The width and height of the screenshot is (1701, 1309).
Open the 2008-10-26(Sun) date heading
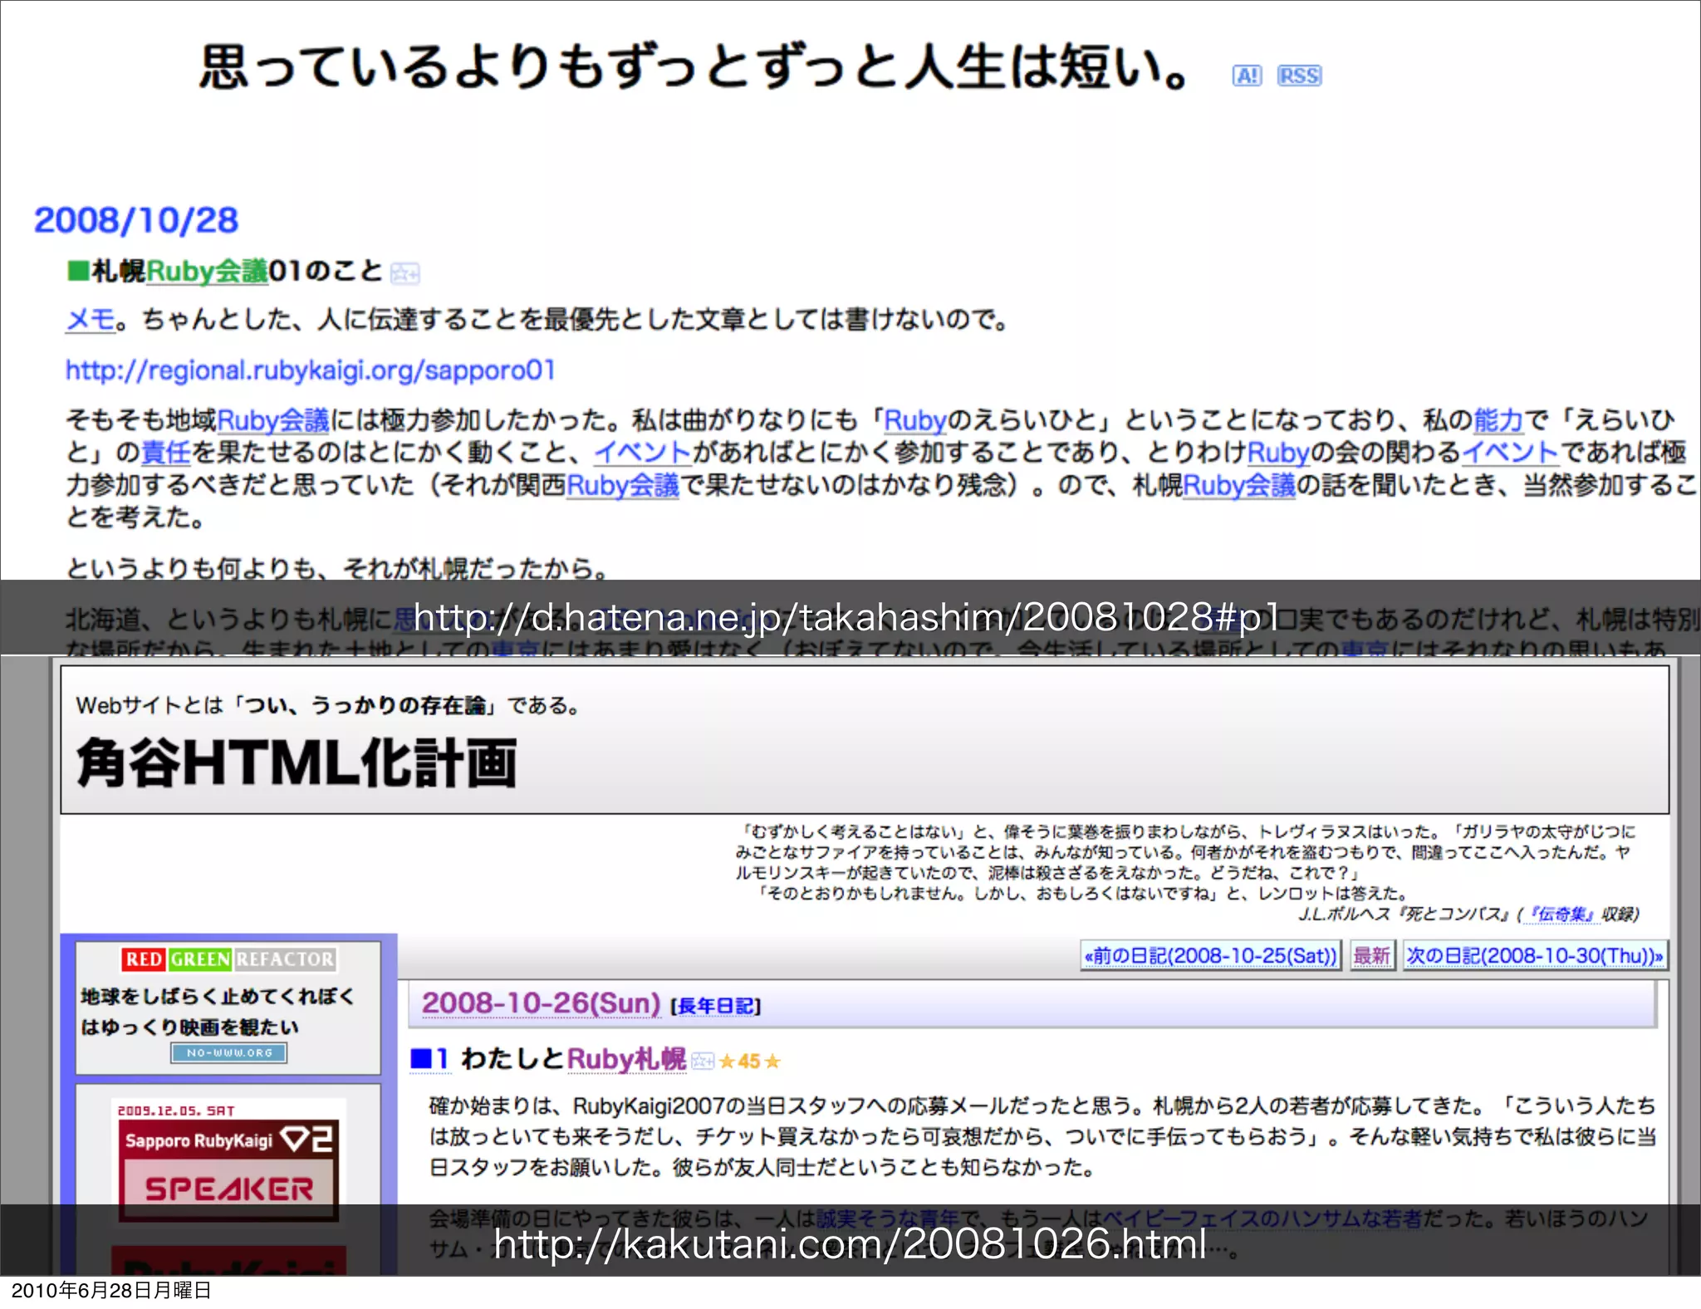541,1003
